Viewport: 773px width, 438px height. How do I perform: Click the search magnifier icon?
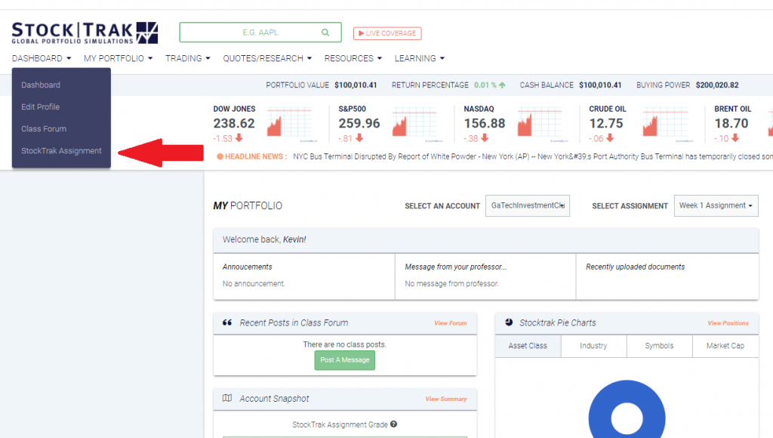coord(325,32)
